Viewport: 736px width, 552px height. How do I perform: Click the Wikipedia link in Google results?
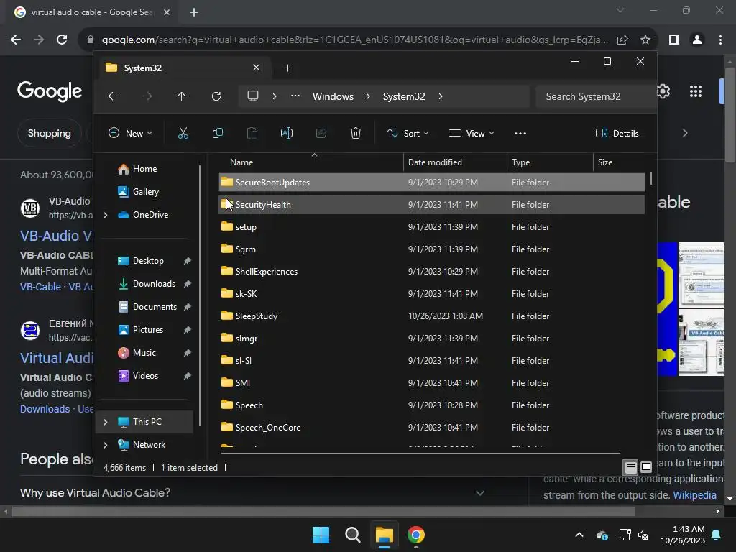click(695, 495)
